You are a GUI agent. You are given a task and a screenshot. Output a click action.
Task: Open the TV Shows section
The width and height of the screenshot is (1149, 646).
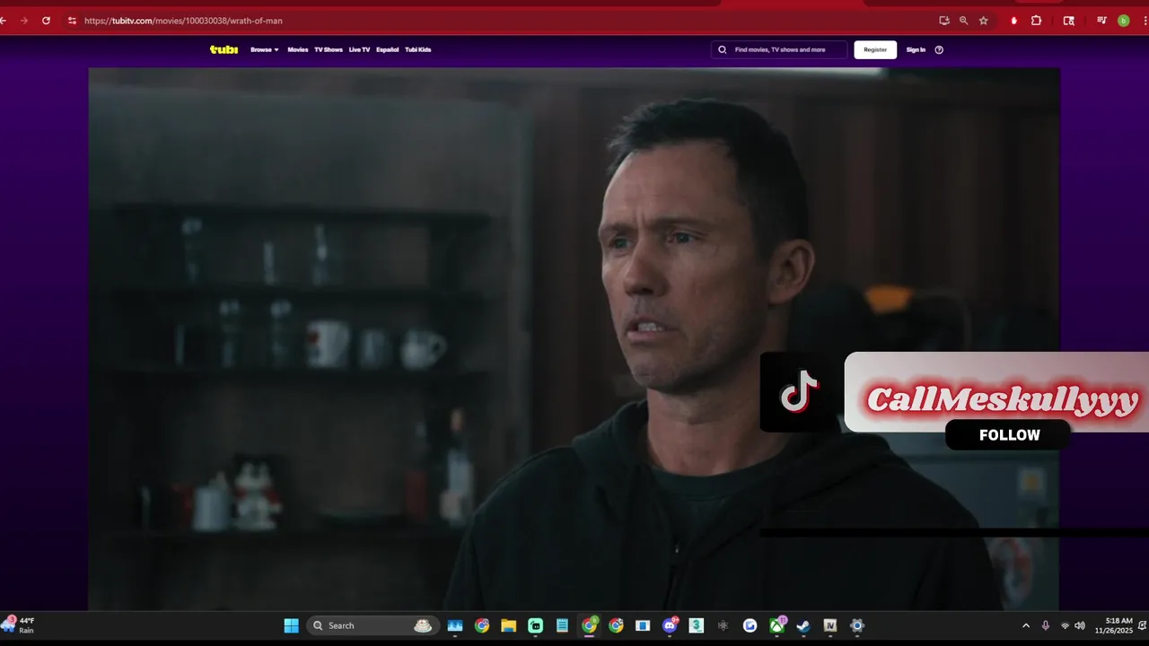[x=329, y=49]
